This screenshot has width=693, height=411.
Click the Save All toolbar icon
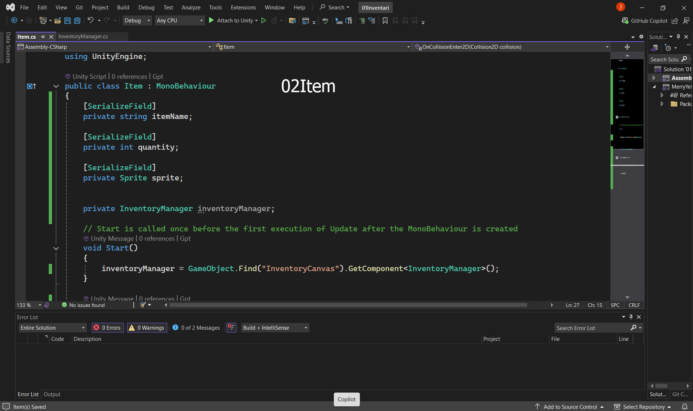point(77,21)
